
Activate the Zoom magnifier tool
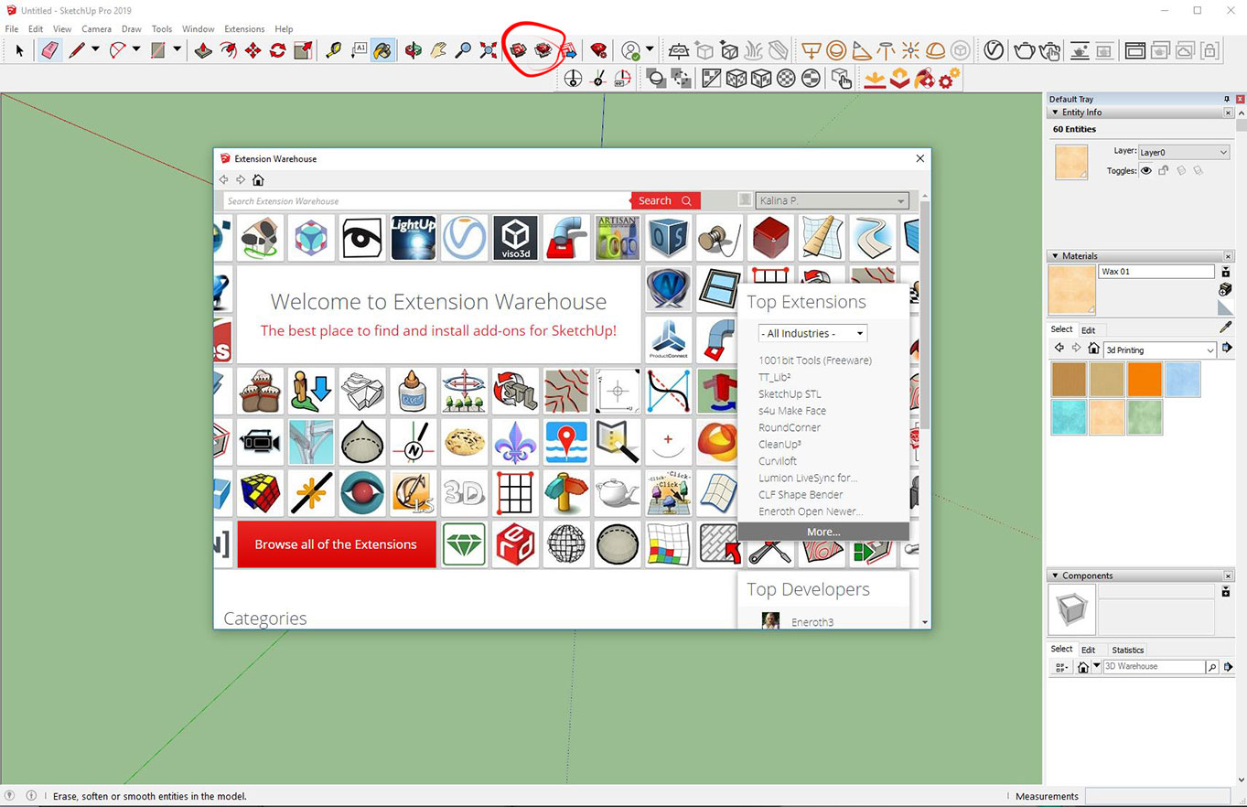[x=463, y=50]
